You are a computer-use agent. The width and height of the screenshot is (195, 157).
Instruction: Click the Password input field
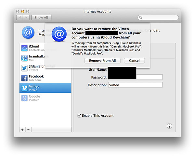pyautogui.click(x=135, y=77)
